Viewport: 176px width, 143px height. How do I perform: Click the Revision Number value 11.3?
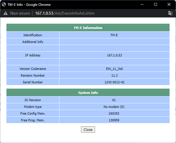pyautogui.click(x=114, y=75)
